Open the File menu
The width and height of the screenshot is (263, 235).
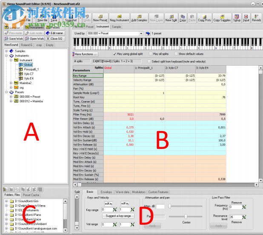coord(6,10)
